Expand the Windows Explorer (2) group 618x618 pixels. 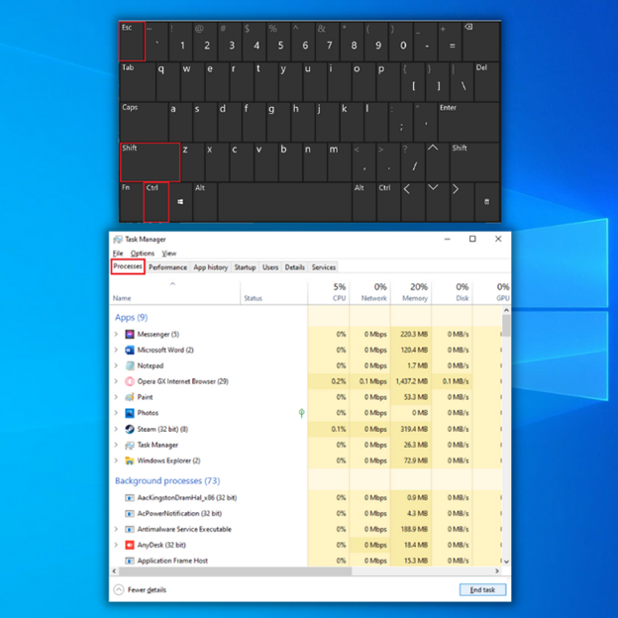coord(116,461)
